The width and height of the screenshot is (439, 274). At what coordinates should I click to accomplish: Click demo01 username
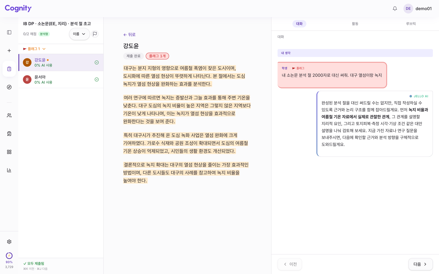pos(423,8)
